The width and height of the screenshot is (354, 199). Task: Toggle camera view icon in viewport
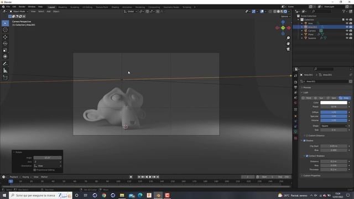pos(288,49)
